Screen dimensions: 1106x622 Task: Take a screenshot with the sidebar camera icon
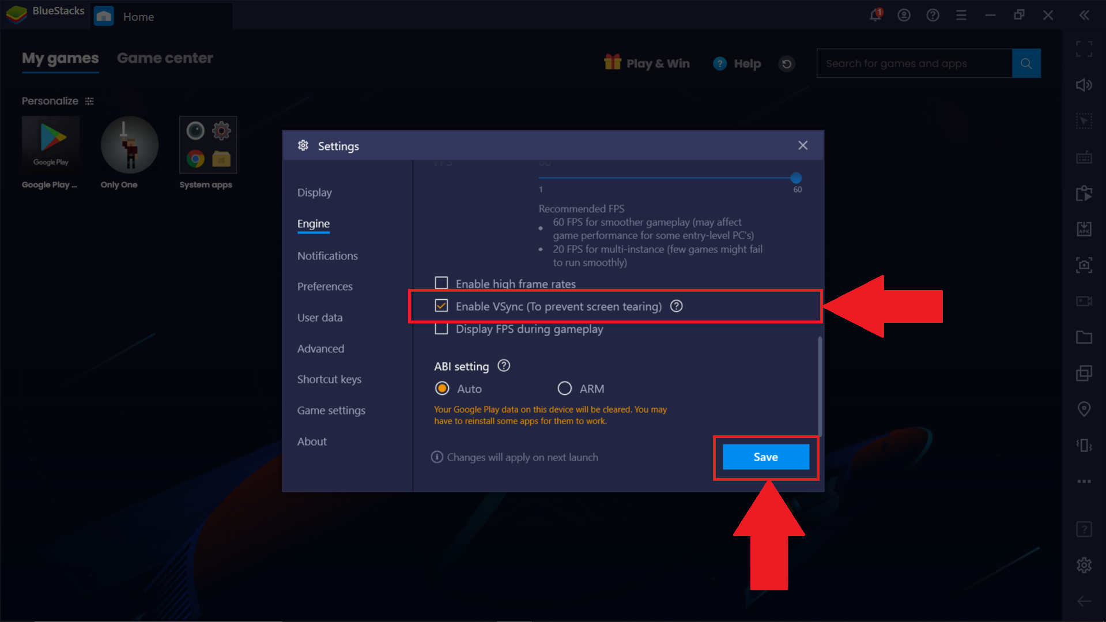pyautogui.click(x=1084, y=265)
